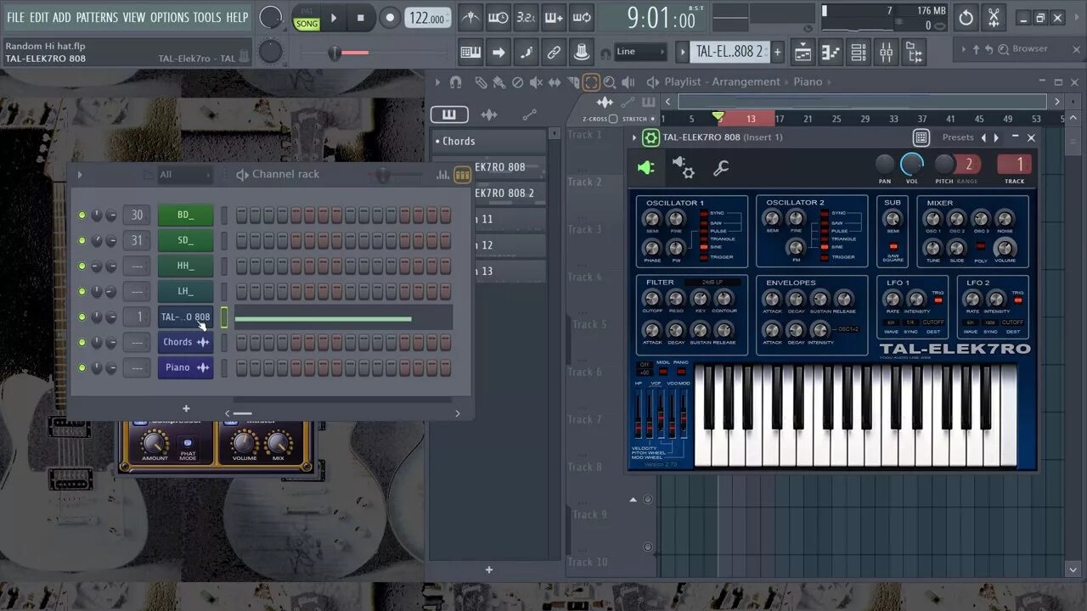Select the playlist Draw pencil tool
Screen dimensions: 1087x611
[x=481, y=82]
